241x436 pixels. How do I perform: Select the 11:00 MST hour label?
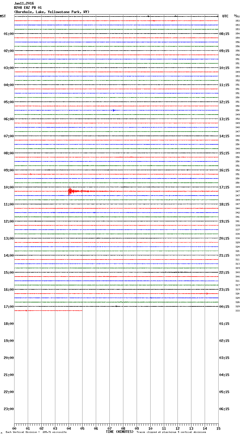[x=9, y=204]
